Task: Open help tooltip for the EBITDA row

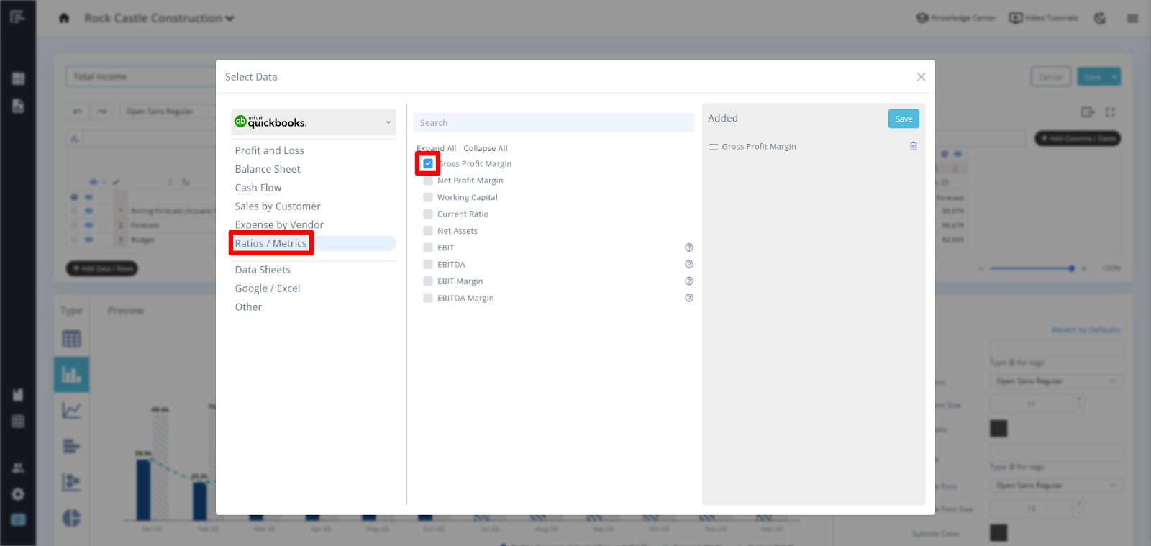Action: pyautogui.click(x=688, y=265)
